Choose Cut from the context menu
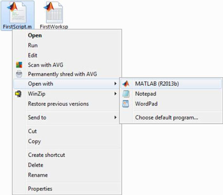This screenshot has height=195, width=223. (x=67, y=131)
